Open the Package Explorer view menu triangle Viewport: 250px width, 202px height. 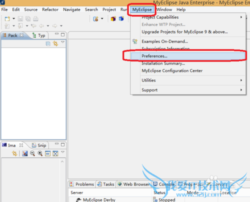(x=63, y=42)
